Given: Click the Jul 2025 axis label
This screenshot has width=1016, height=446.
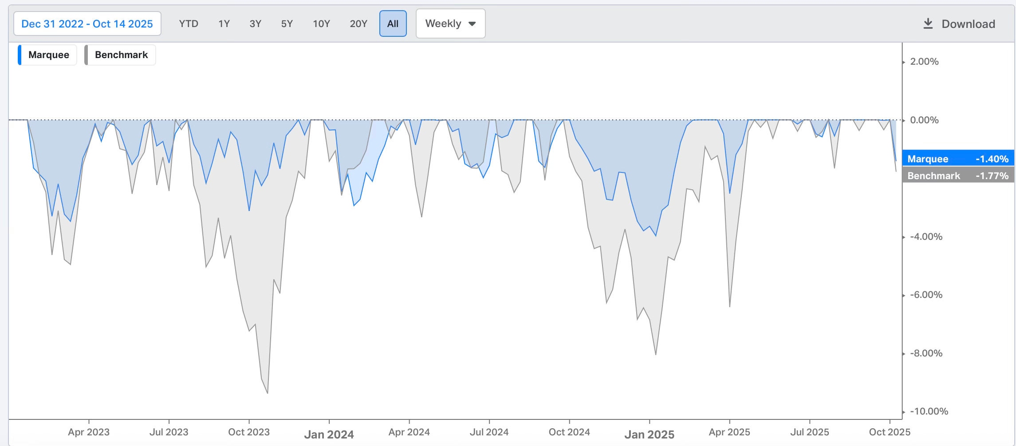Looking at the screenshot, I should click(810, 432).
